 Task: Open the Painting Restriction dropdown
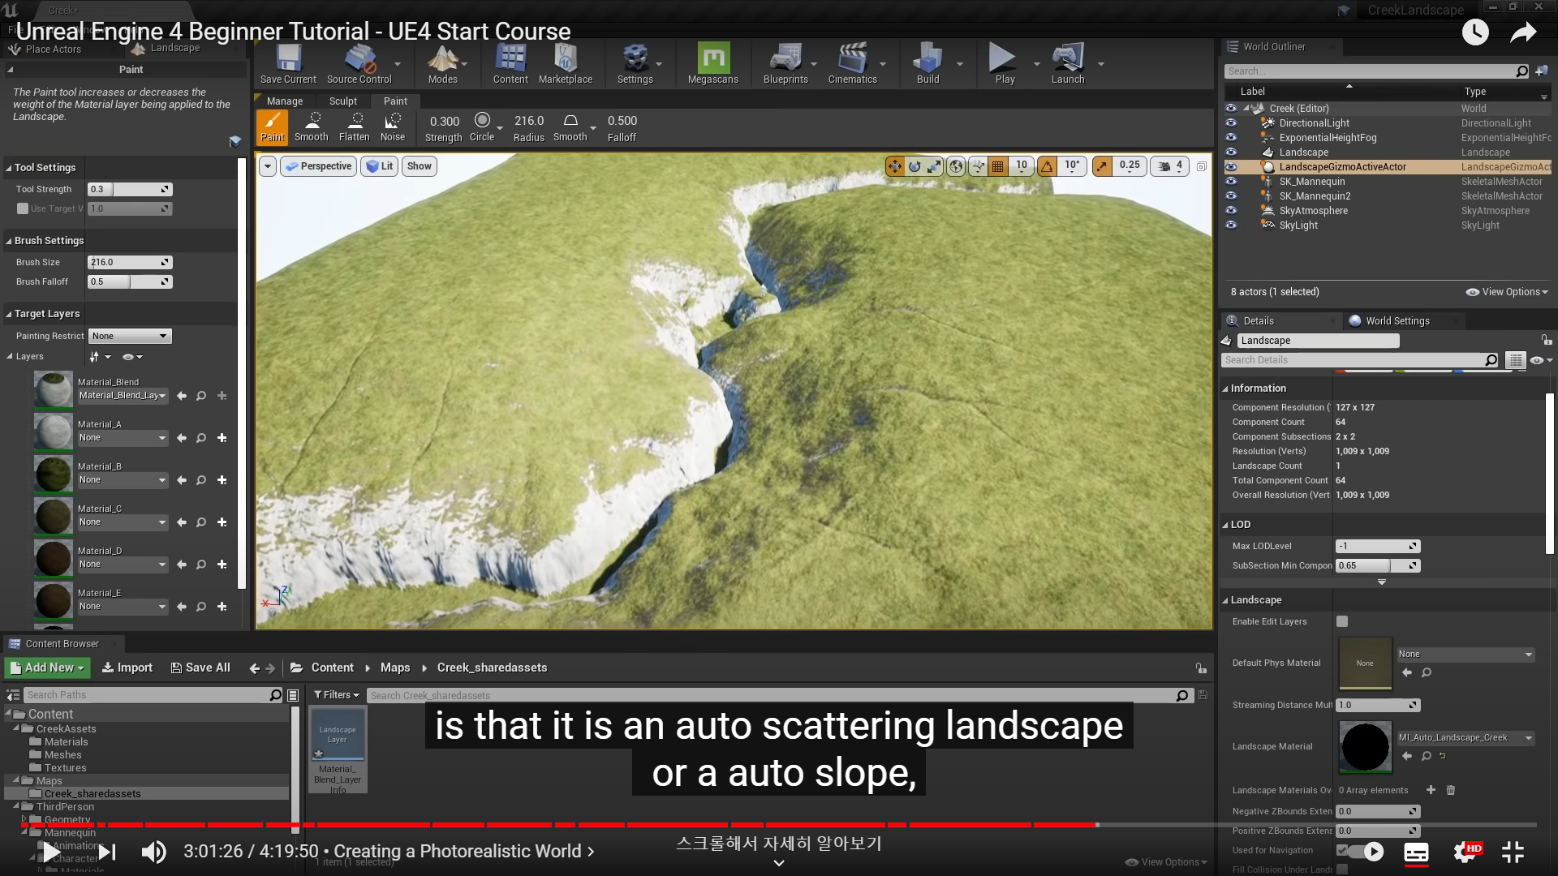(x=130, y=336)
